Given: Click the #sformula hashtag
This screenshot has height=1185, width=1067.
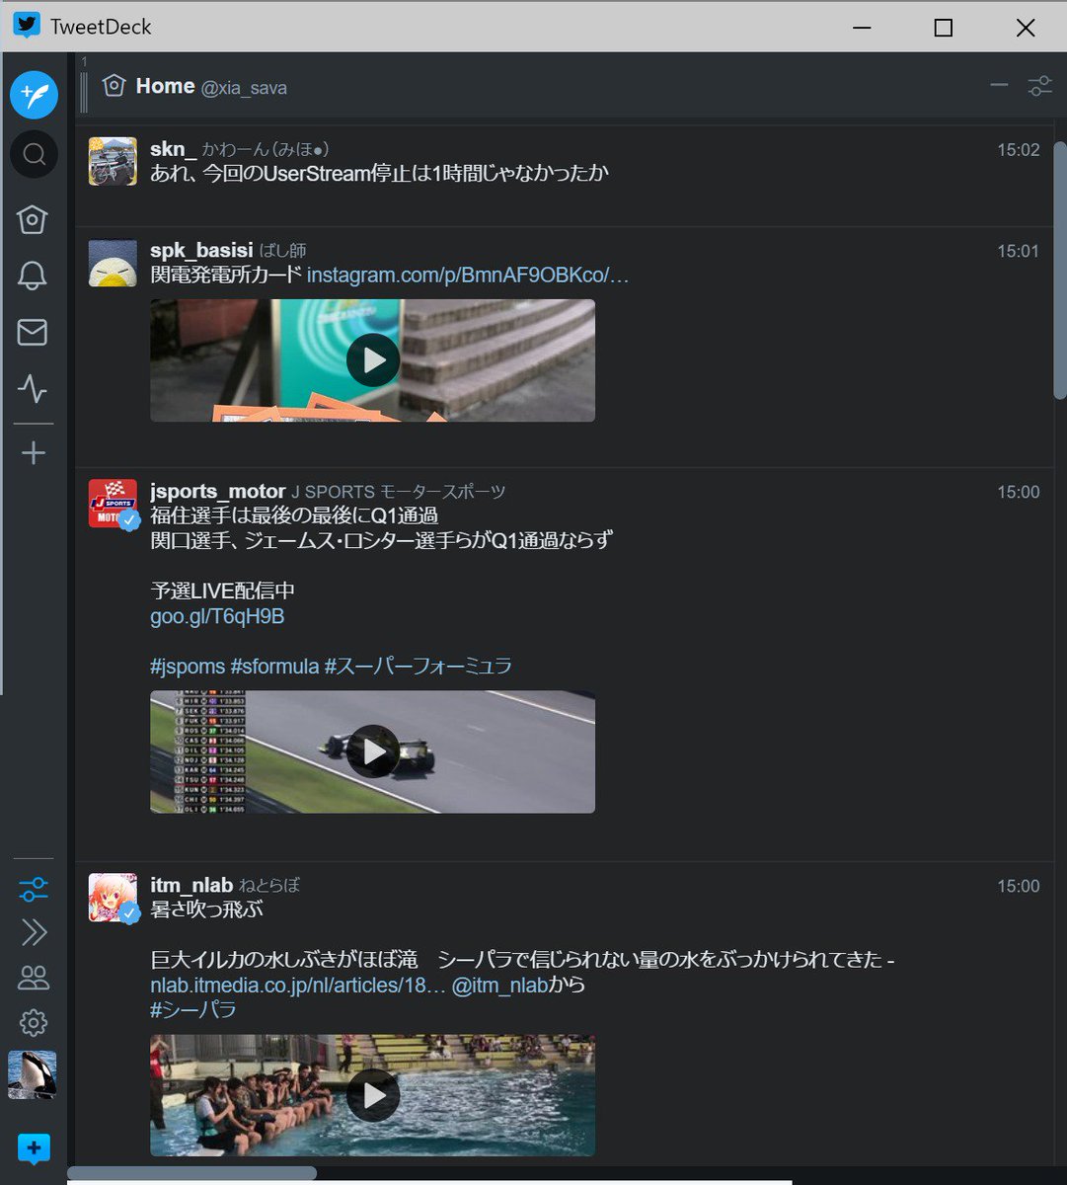Looking at the screenshot, I should pos(274,666).
